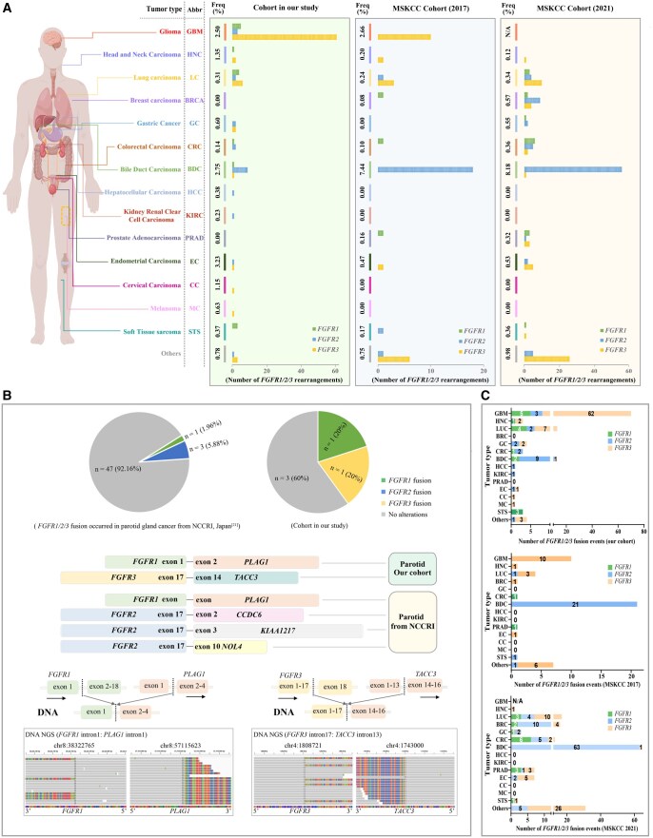Click the 'chr8:38322765' coordinate label
This screenshot has width=653, height=838.
[x=74, y=745]
